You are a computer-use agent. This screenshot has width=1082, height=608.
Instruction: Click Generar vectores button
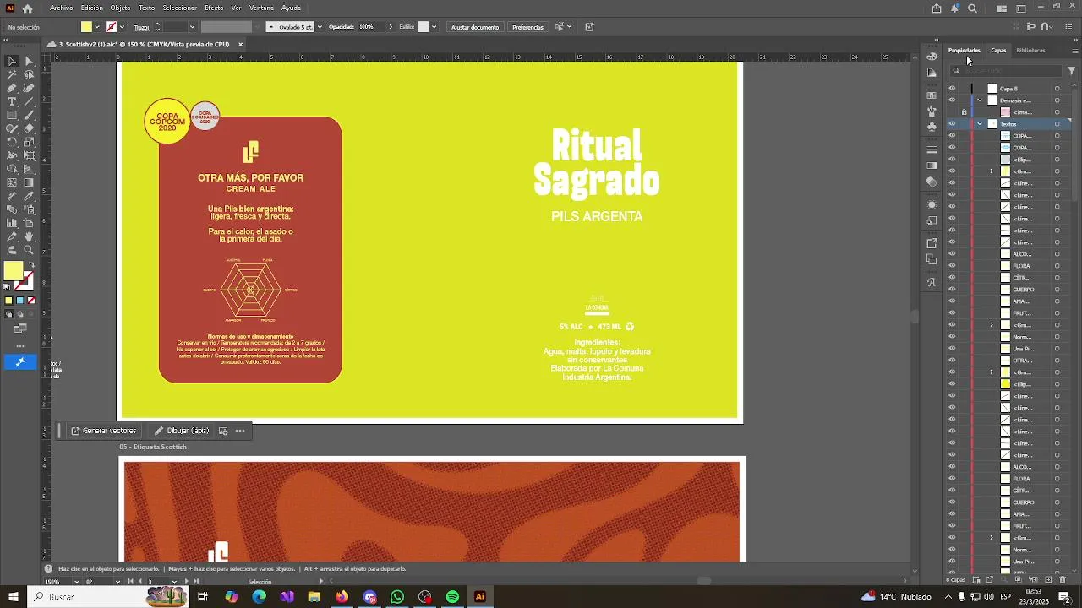(x=103, y=431)
